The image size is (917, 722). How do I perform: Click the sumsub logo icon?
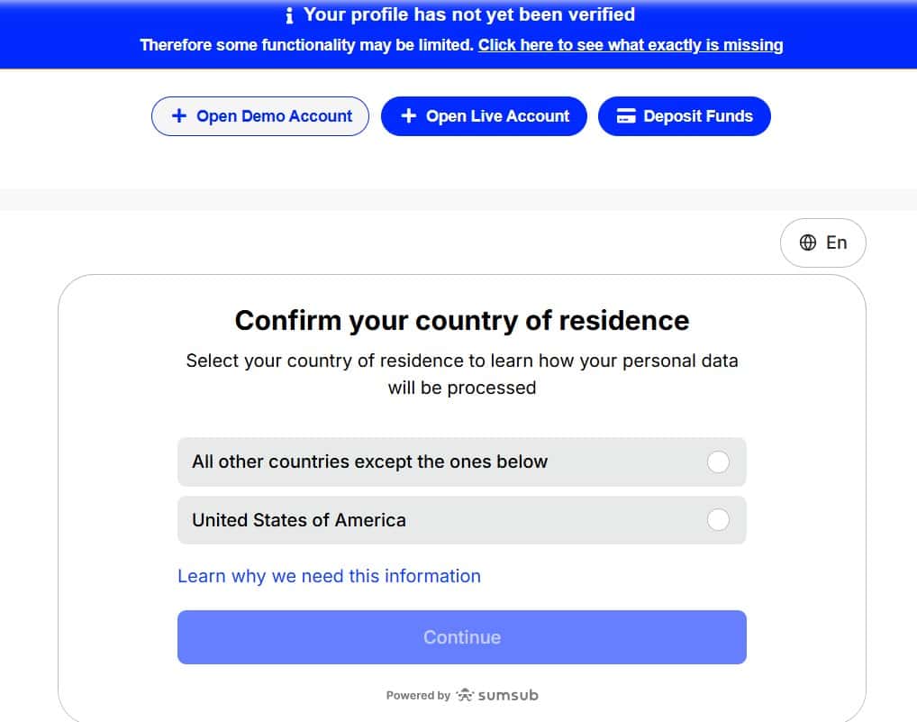pyautogui.click(x=465, y=695)
